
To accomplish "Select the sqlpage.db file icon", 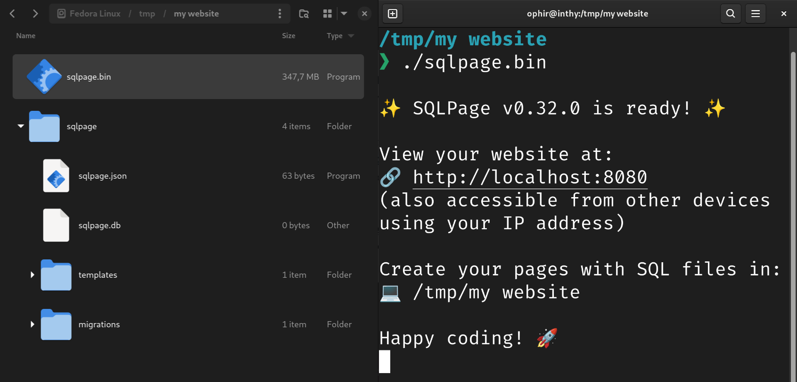I will (x=56, y=225).
